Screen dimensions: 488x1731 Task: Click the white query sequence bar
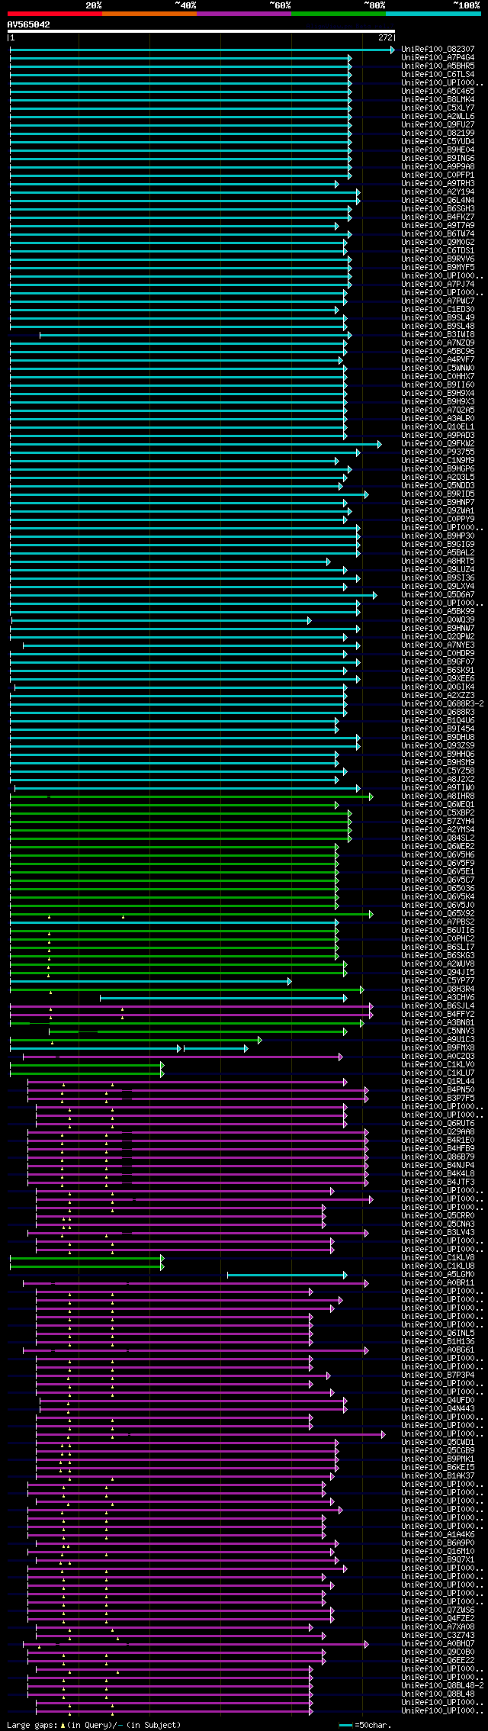point(201,31)
